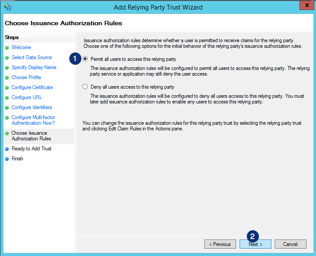316x256 pixels.
Task: Click green bullet beside Choose Issuance
Action: point(7,133)
